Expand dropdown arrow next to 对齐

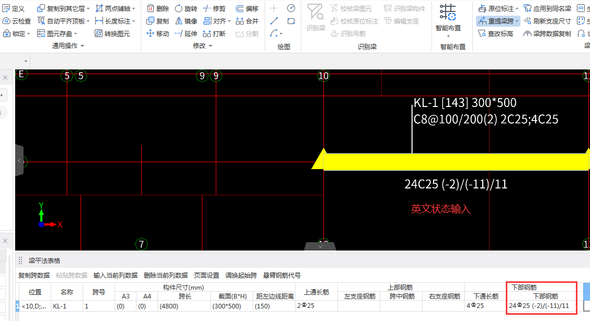pos(230,21)
